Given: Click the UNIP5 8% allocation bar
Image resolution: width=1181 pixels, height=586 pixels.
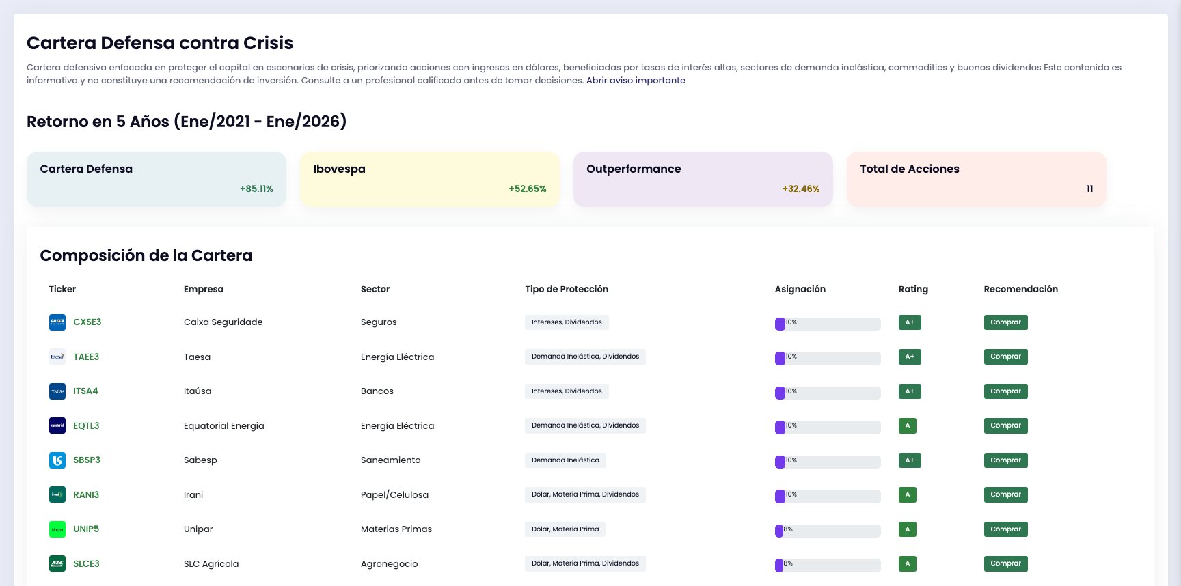Looking at the screenshot, I should click(x=828, y=531).
